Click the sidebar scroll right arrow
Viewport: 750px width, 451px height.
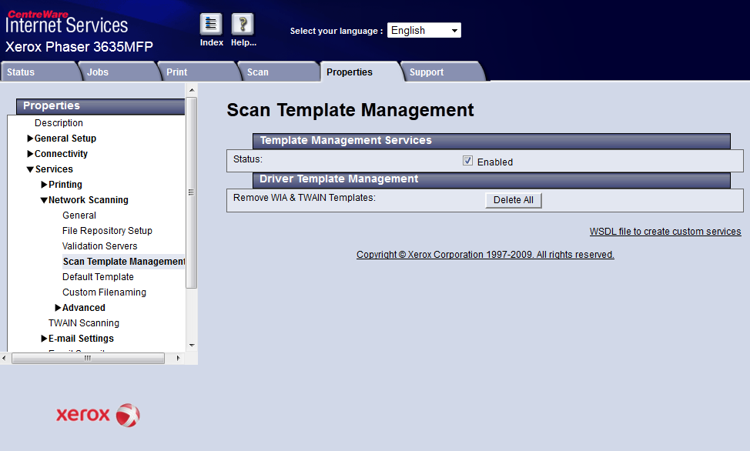click(178, 358)
